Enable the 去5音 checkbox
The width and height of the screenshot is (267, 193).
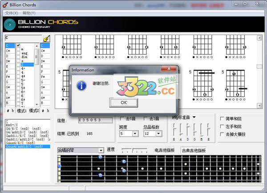(122, 118)
